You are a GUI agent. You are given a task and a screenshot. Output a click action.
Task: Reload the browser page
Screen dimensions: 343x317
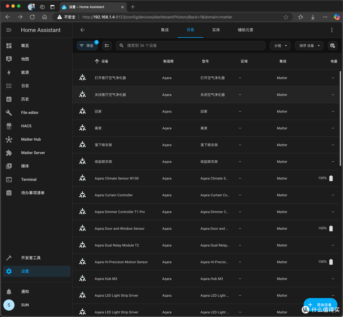pyautogui.click(x=32, y=17)
